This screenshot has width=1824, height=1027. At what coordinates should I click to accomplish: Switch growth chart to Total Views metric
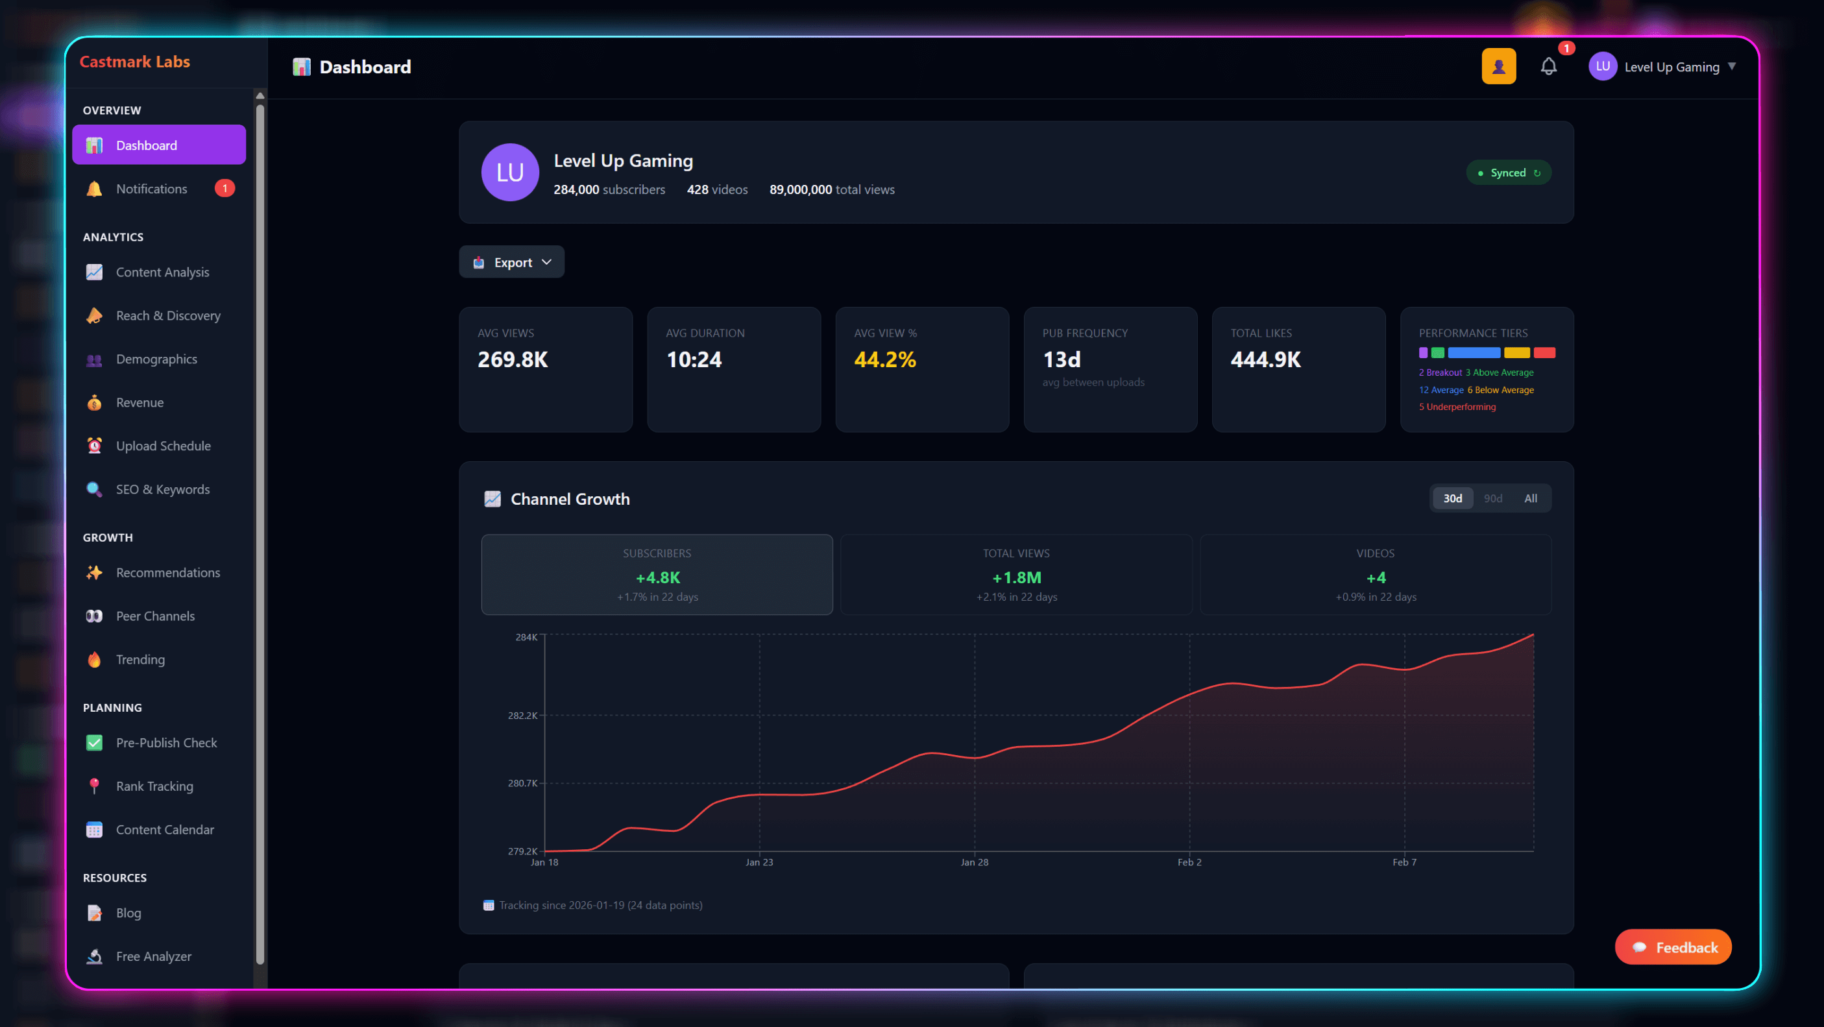coord(1016,574)
